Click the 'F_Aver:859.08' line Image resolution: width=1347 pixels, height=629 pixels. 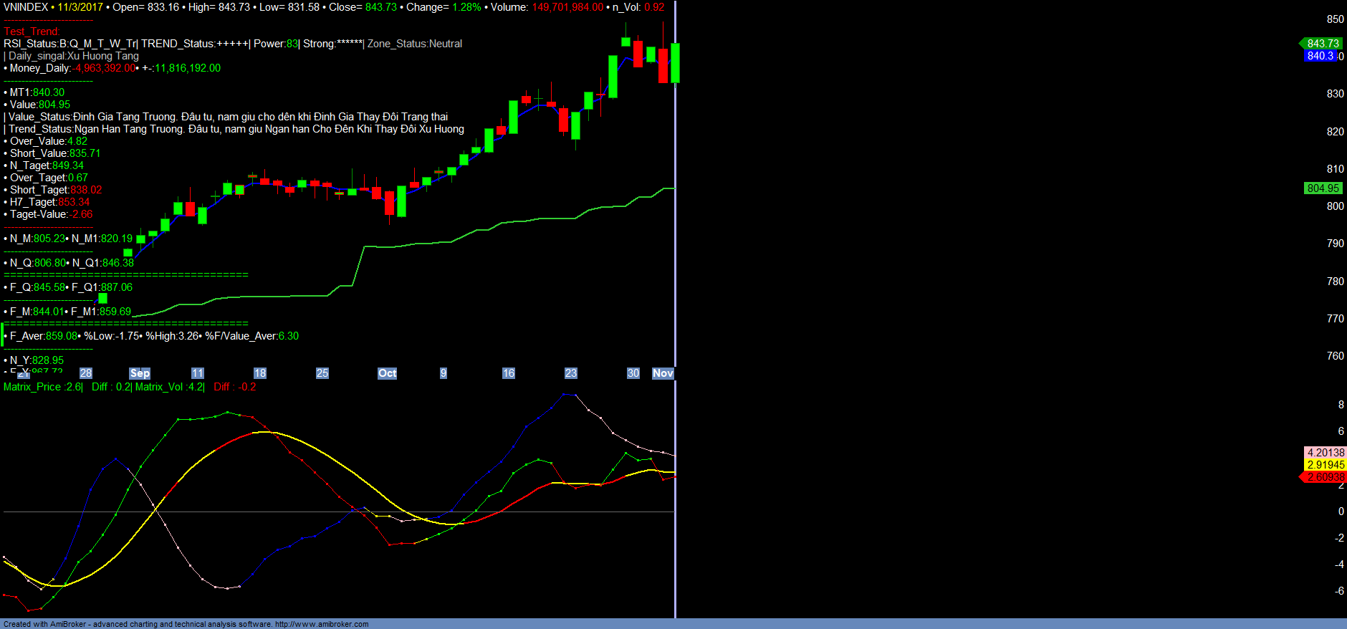pyautogui.click(x=44, y=336)
